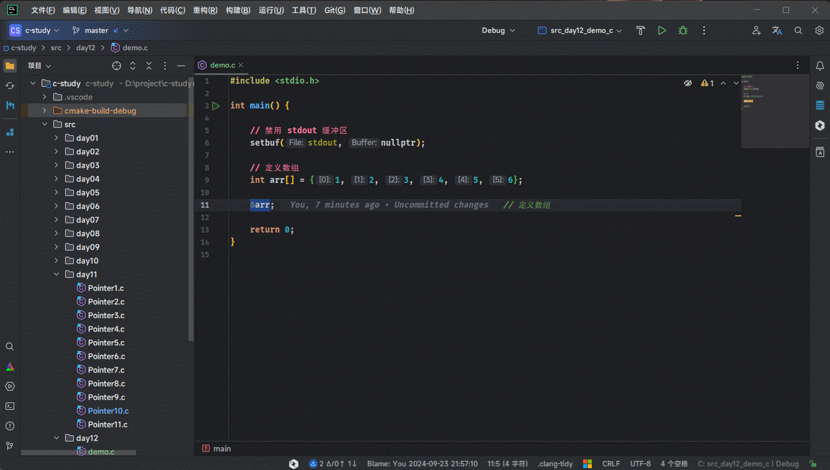Click CRLF line separator in status bar
Viewport: 830px width, 470px height.
pos(610,464)
